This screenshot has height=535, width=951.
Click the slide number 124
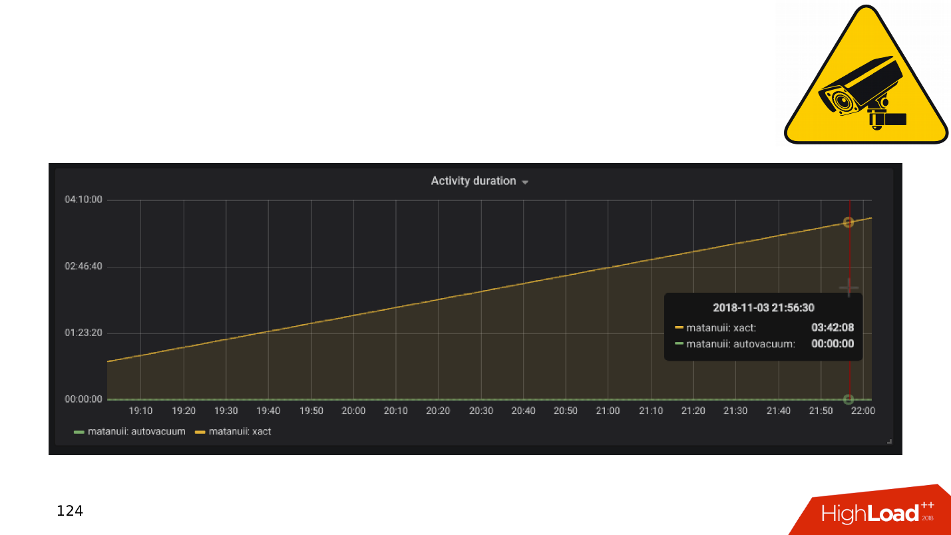[70, 511]
